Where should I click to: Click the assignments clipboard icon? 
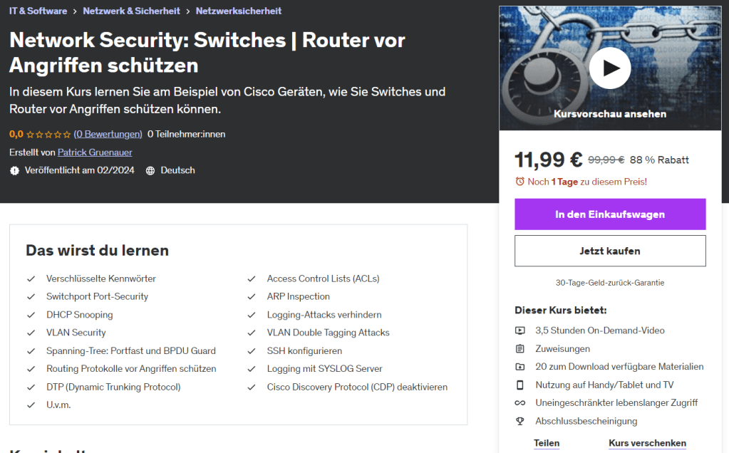[x=520, y=349]
